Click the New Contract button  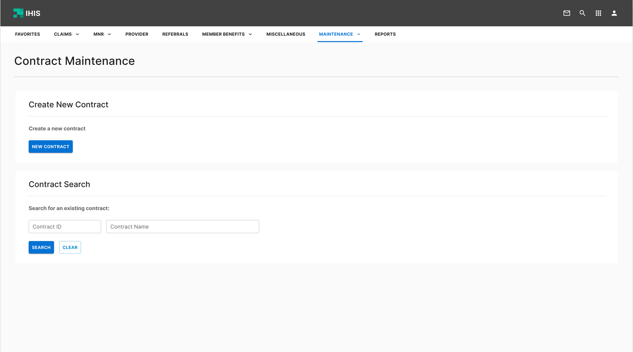pos(51,146)
